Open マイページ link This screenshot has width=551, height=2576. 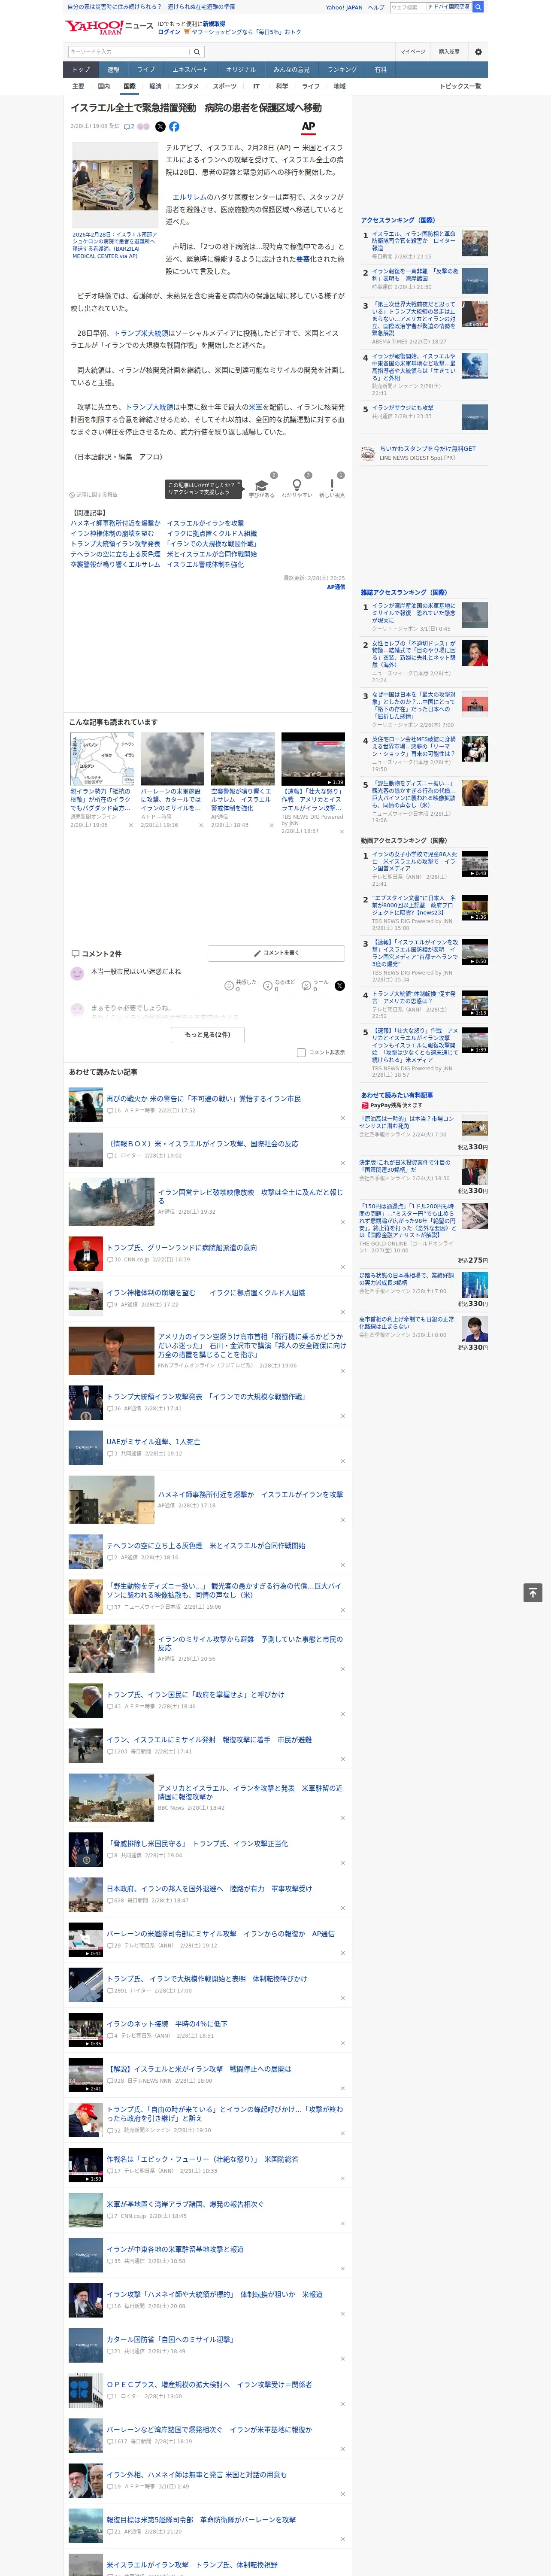point(412,52)
